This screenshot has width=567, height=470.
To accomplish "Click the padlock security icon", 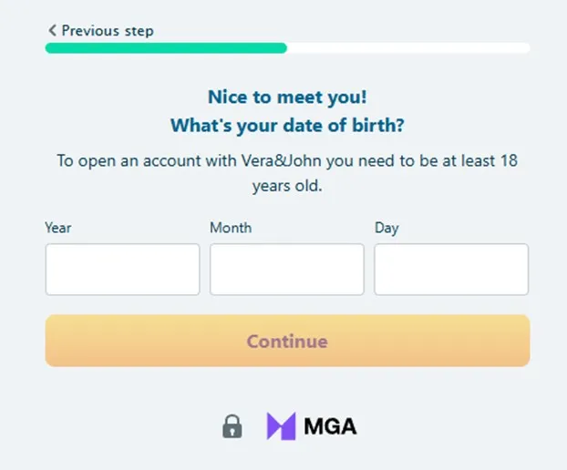I will (232, 425).
